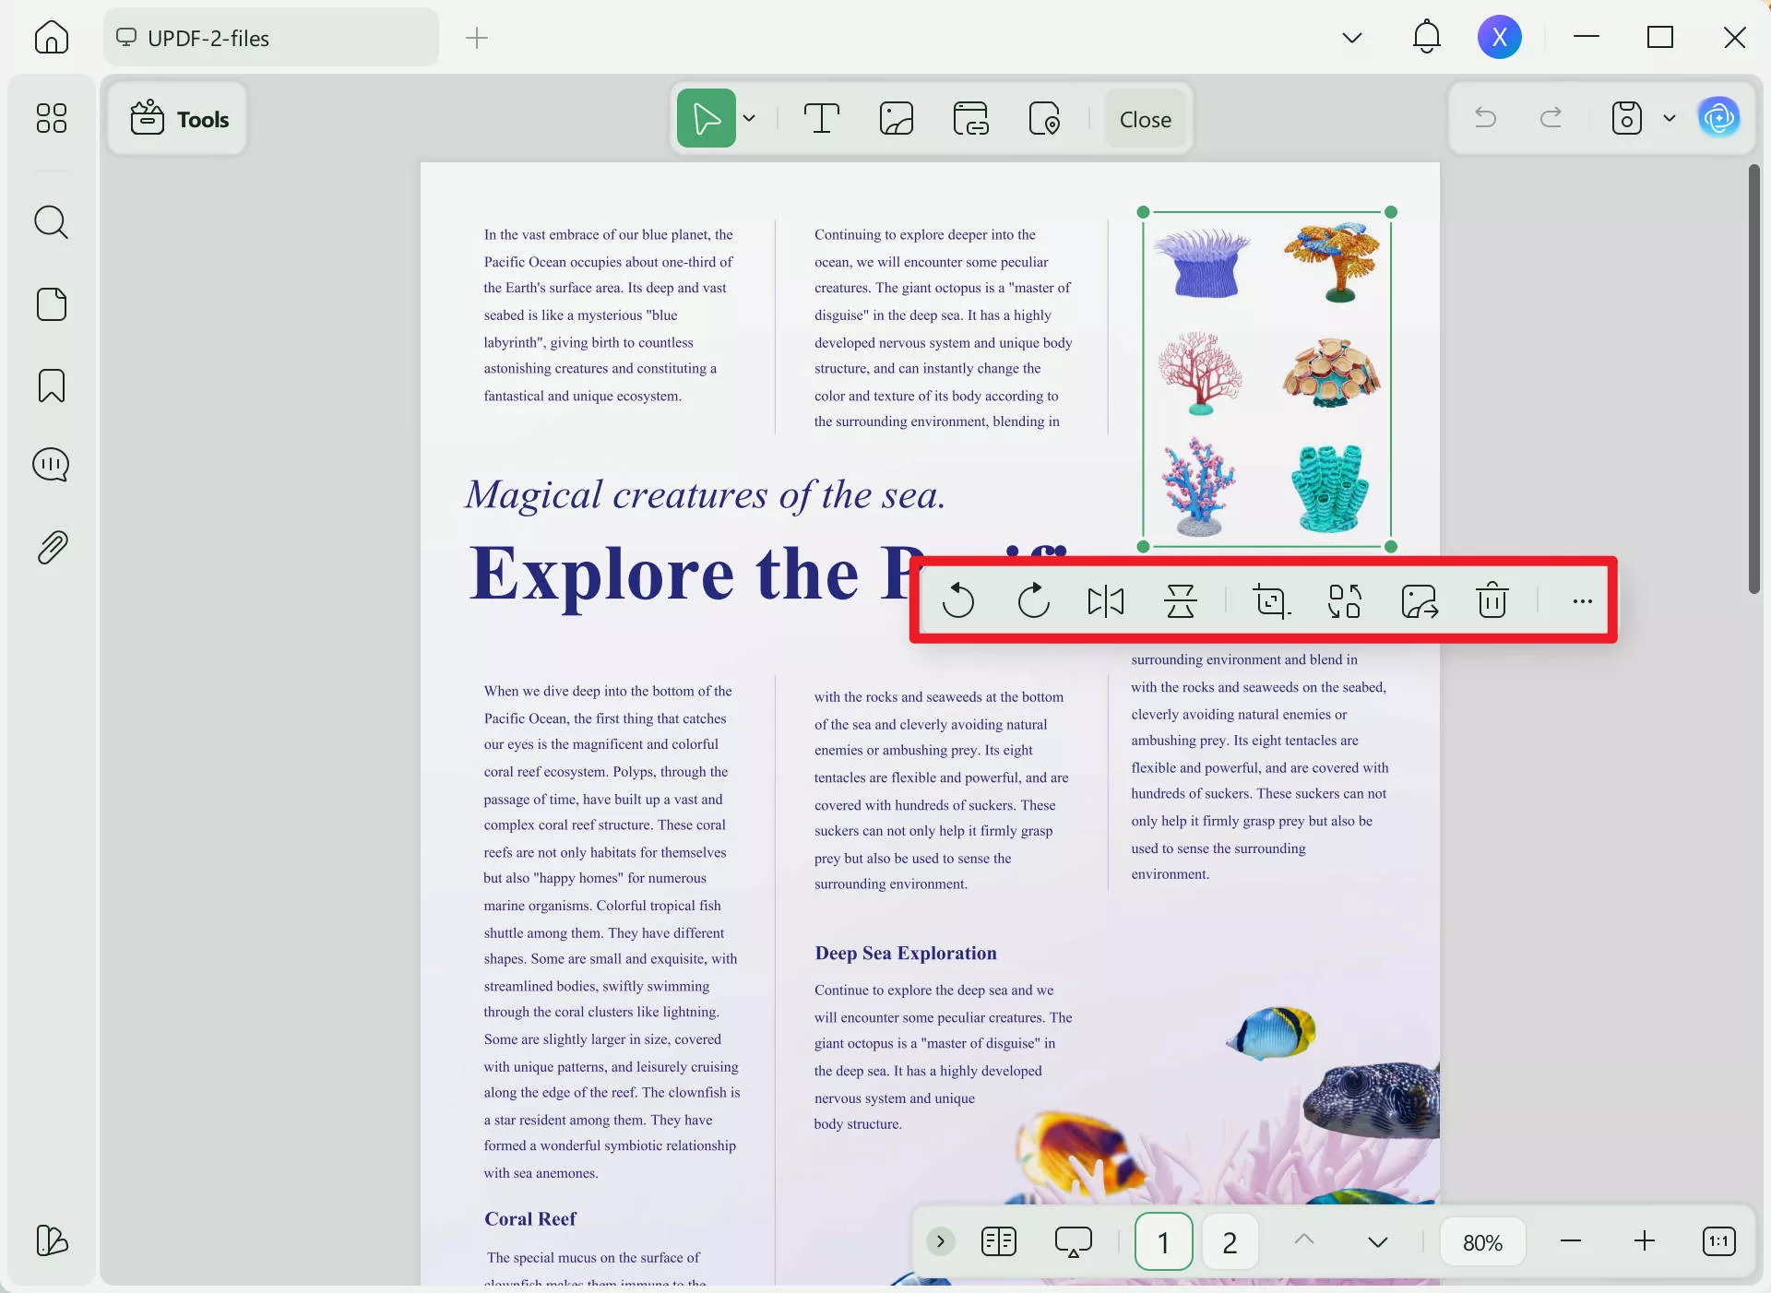1771x1293 pixels.
Task: Jump to page 2 thumbnail
Action: (1230, 1241)
